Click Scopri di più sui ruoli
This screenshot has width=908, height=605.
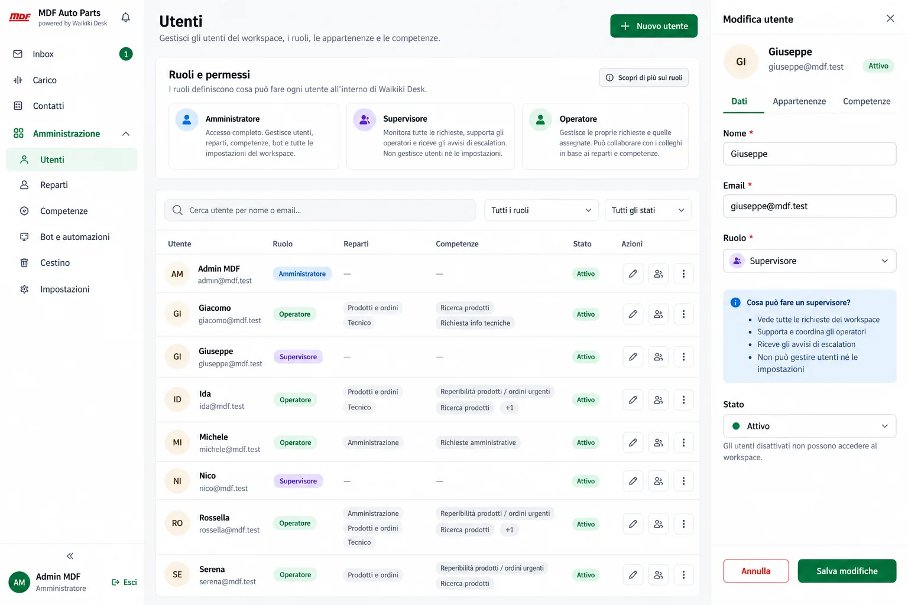click(x=644, y=77)
